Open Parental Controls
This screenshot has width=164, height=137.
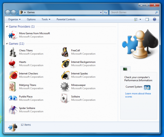(x=66, y=19)
